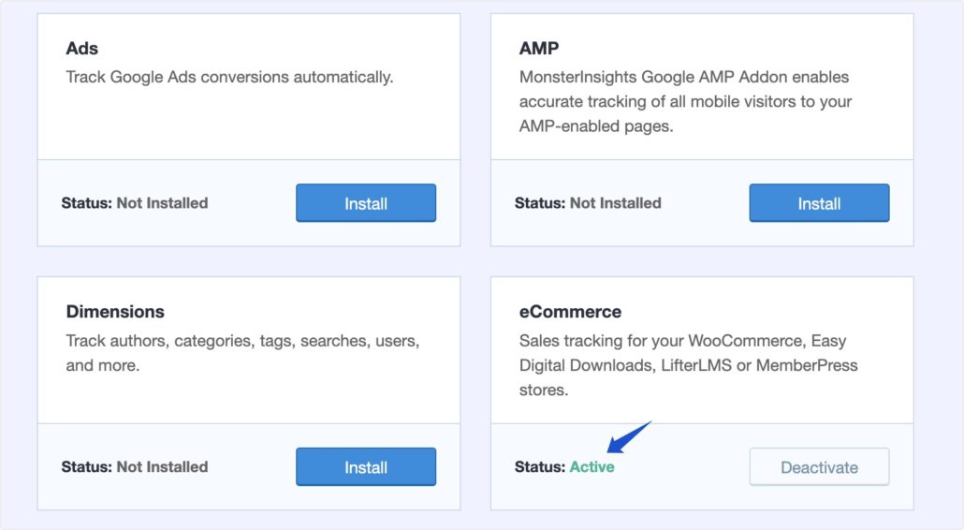Screen dimensions: 964x530
Task: Install the Ads addon
Action: coord(366,203)
